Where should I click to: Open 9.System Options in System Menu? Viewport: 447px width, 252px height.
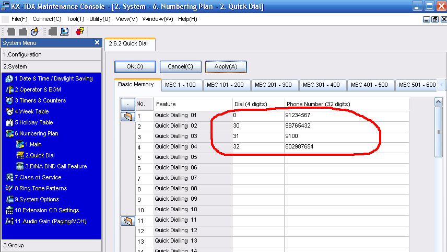37,200
